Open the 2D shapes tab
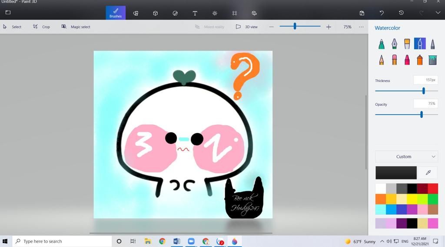445x247 pixels. coord(136,13)
